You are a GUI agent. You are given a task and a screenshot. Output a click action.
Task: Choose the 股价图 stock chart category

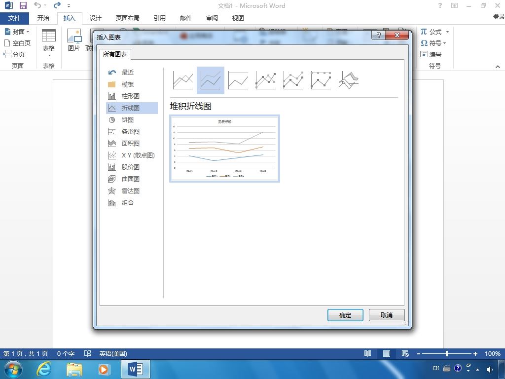(132, 167)
